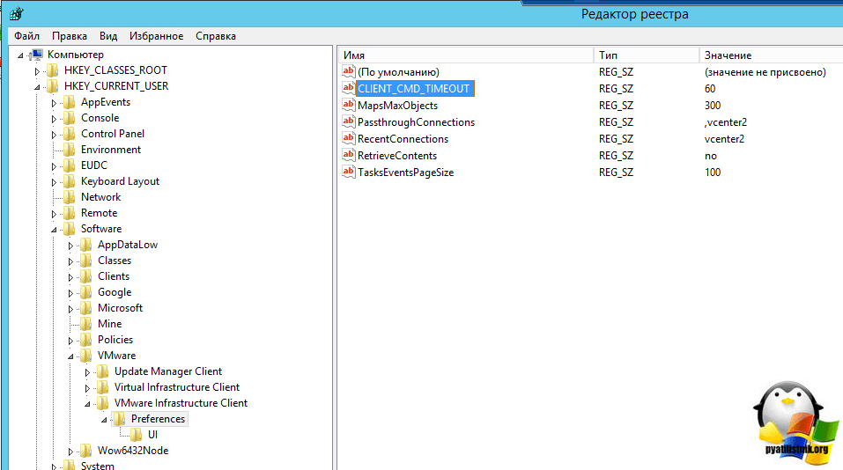
Task: Open the Избранное menu
Action: tap(156, 36)
